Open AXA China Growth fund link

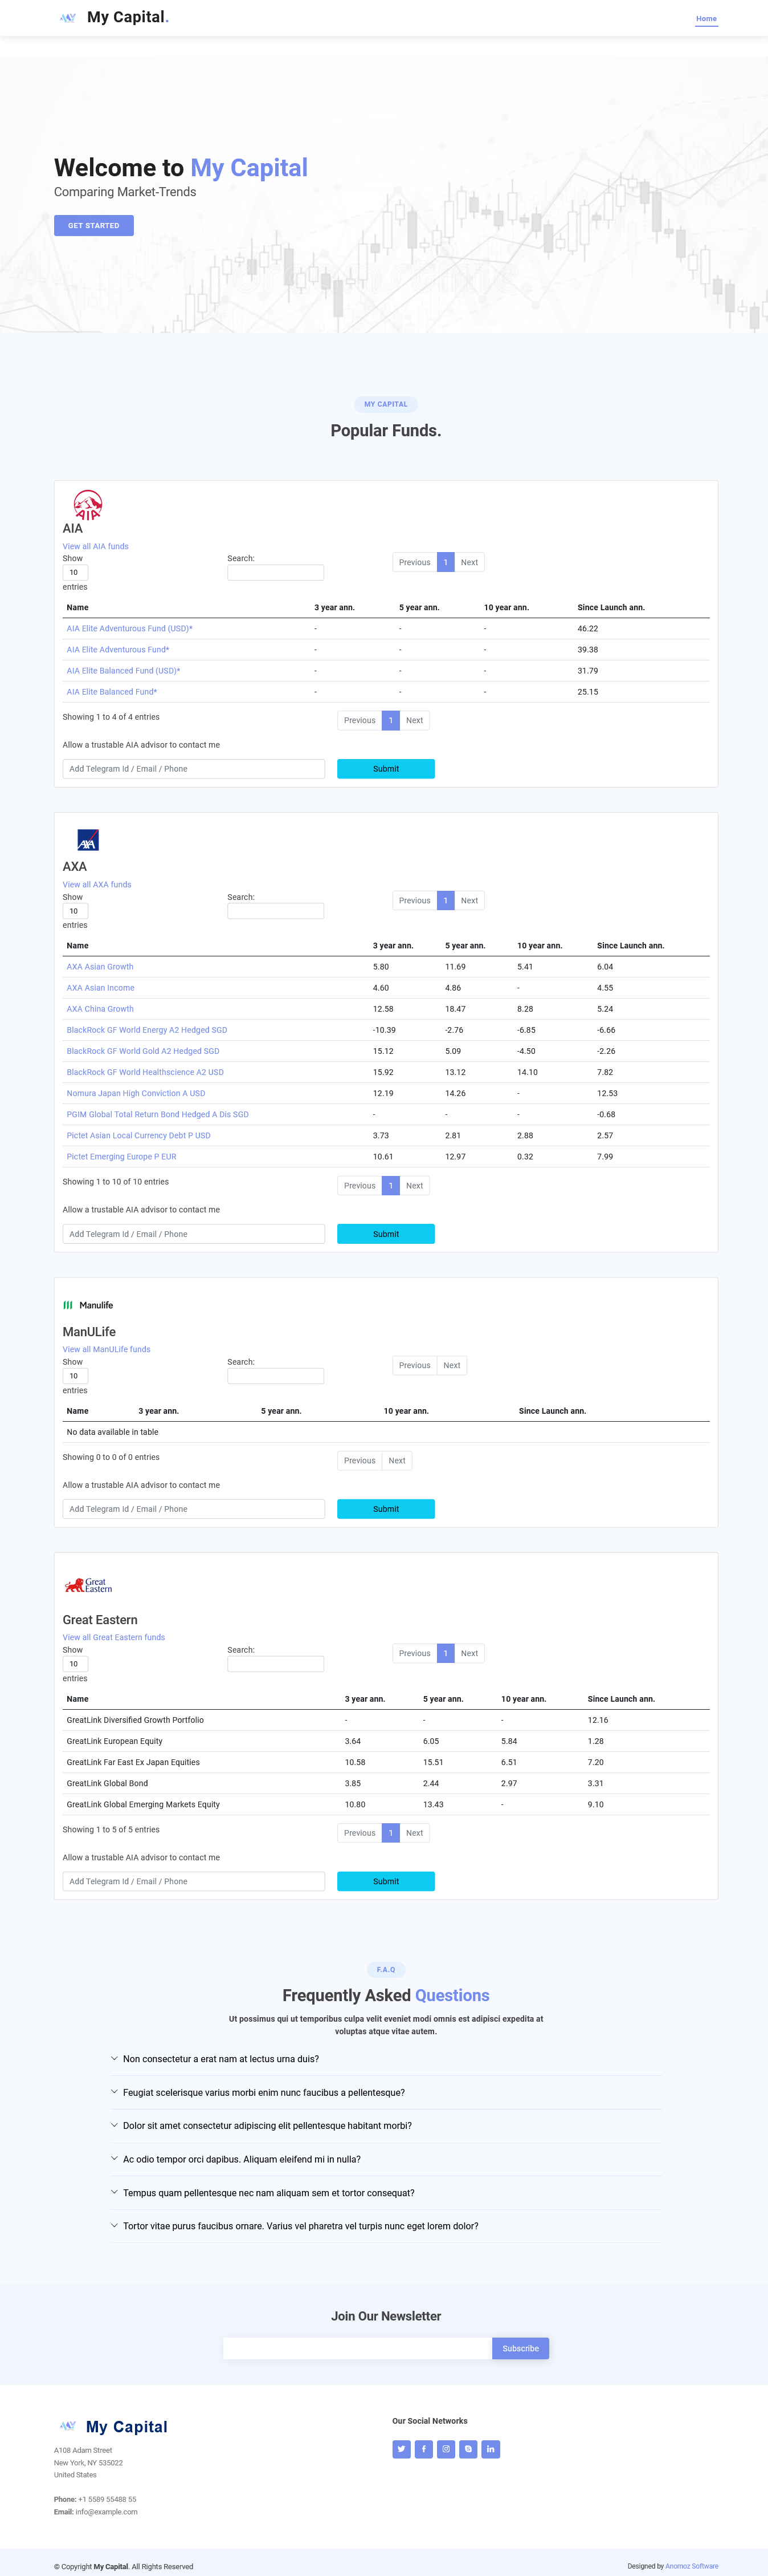point(100,1008)
